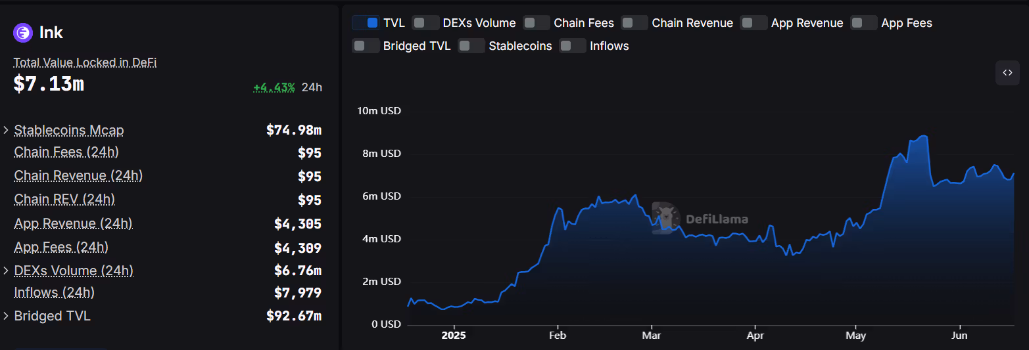Click the TVL chart peak in May
Screen dimensions: 1029x350
tap(924, 136)
